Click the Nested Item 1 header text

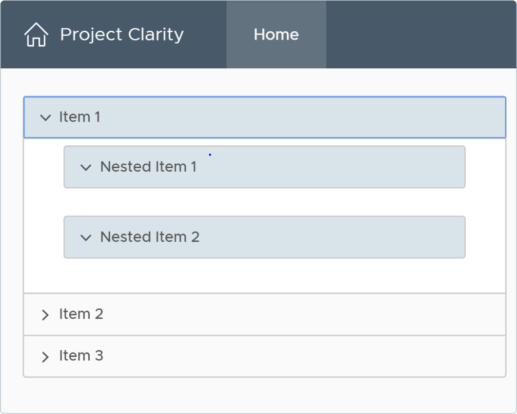pyautogui.click(x=148, y=167)
